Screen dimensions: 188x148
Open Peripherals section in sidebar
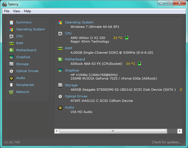[25, 85]
